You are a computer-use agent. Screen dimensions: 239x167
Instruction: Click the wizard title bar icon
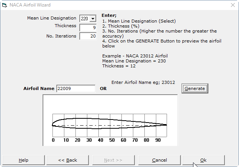point(5,5)
